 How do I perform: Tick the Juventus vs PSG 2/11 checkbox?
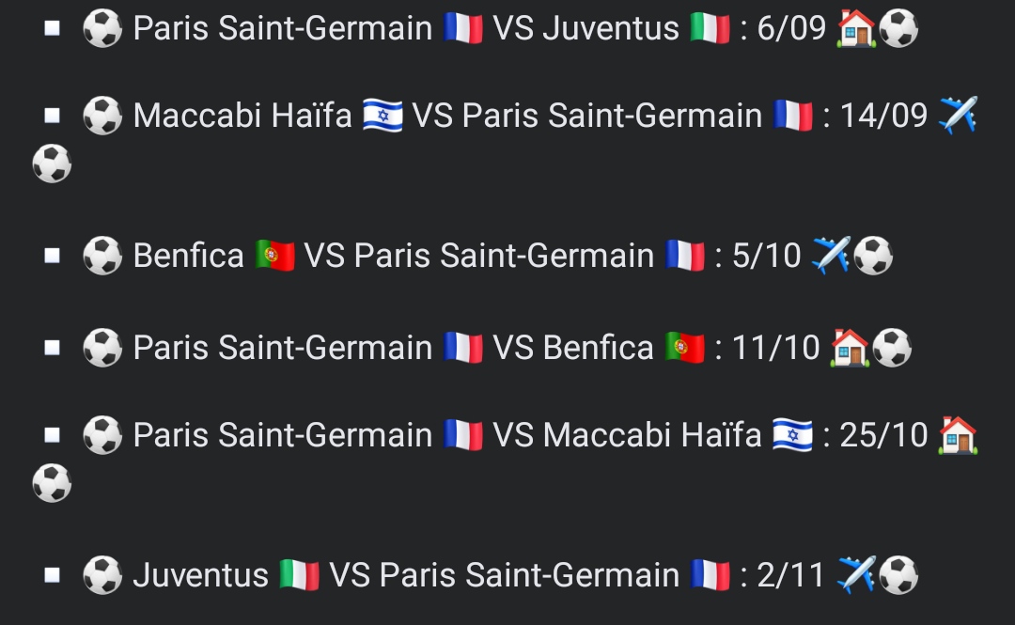coord(53,574)
